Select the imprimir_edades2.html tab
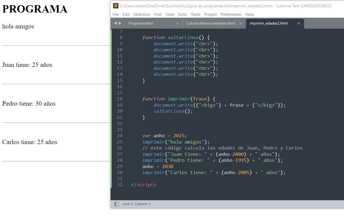 coord(269,23)
